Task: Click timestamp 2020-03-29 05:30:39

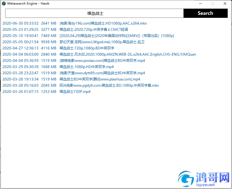Action: 20,67
